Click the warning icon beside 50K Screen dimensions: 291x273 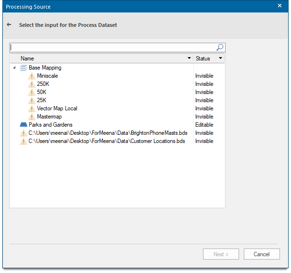pyautogui.click(x=32, y=92)
